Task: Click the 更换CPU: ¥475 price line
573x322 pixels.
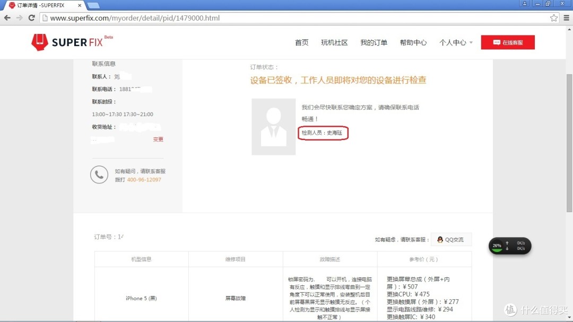Action: pyautogui.click(x=408, y=294)
